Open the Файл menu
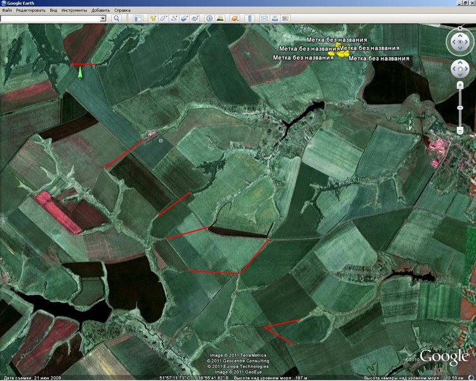This screenshot has width=476, height=381. (7, 11)
